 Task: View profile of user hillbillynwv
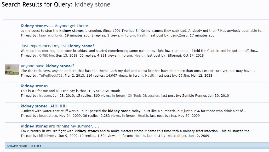point(48,136)
